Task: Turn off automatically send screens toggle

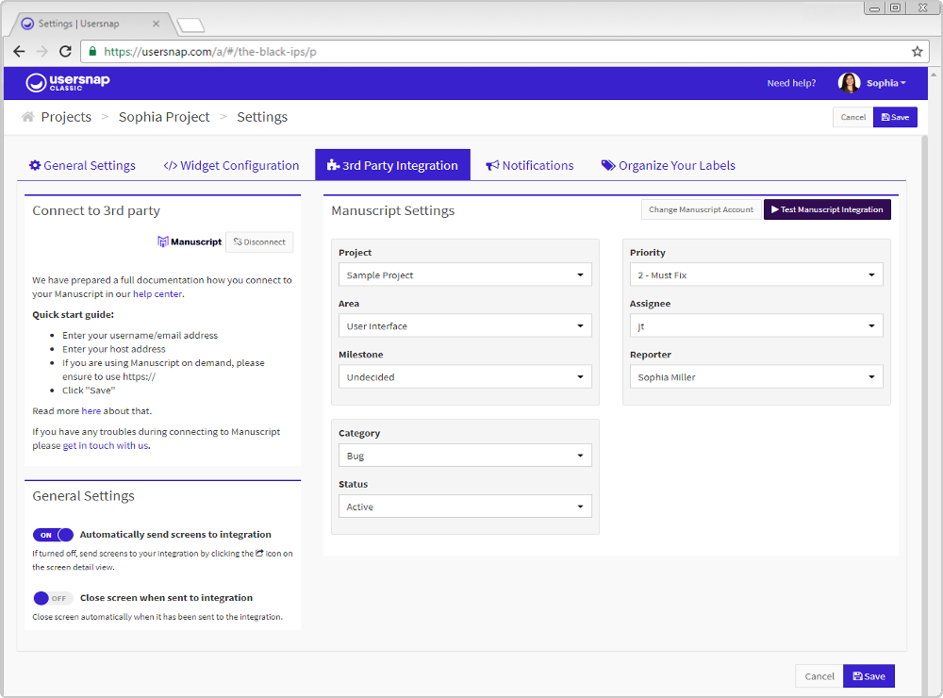Action: (x=53, y=535)
